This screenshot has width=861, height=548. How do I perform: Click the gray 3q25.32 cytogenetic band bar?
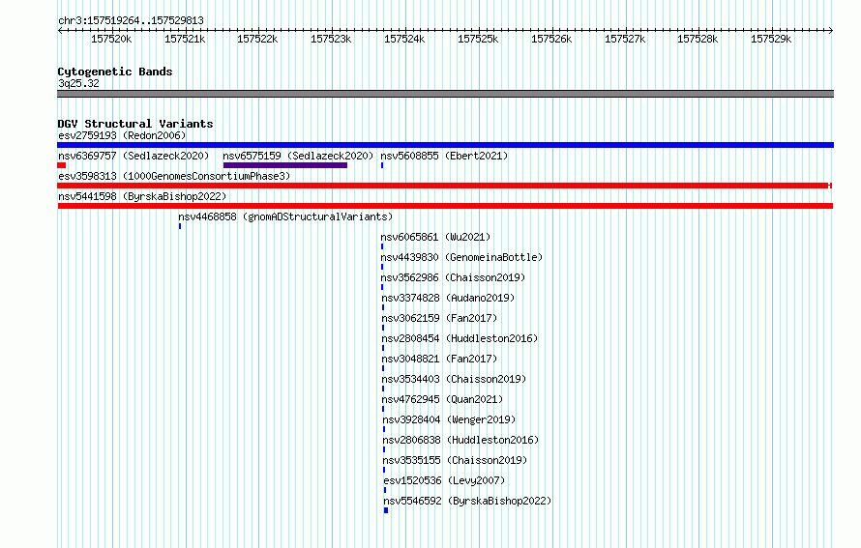(x=445, y=94)
